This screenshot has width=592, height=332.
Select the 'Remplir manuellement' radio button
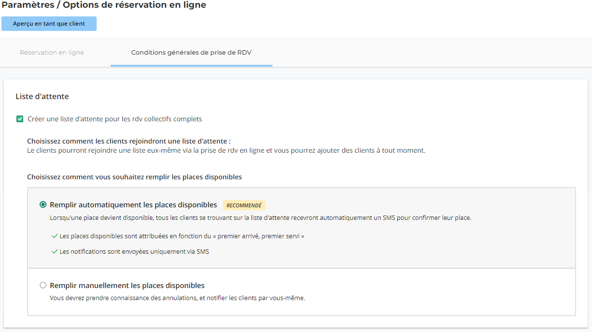pyautogui.click(x=43, y=286)
